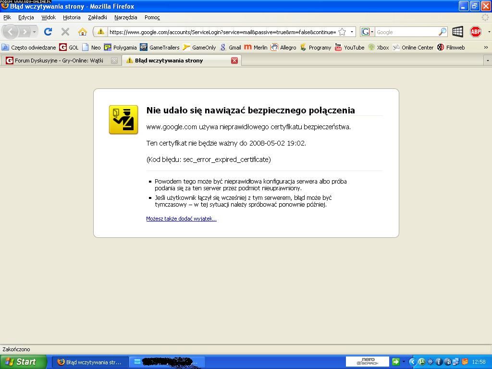Viewport: 492px width, 369px height.
Task: Switch to Forum Dyskusyjne Gry-Online tab
Action: [59, 61]
